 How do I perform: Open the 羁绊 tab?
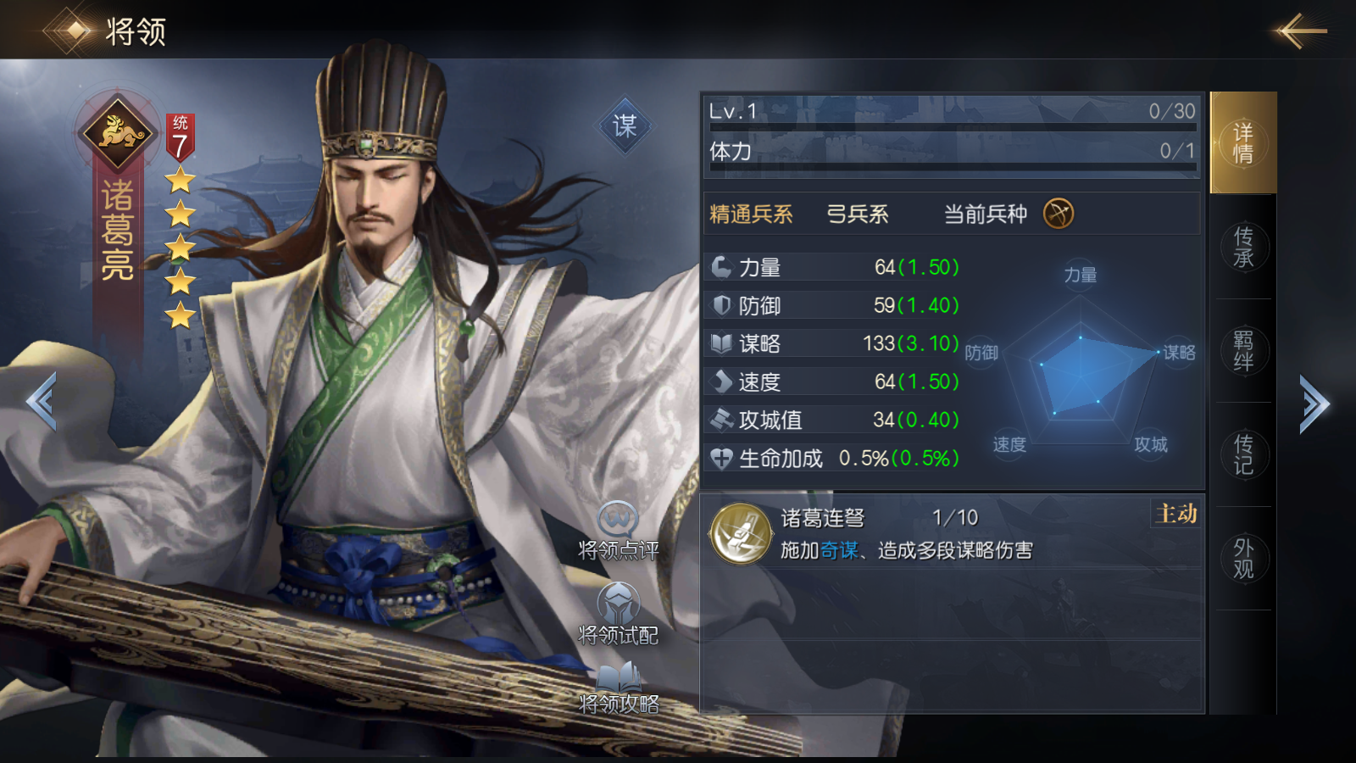click(x=1243, y=350)
